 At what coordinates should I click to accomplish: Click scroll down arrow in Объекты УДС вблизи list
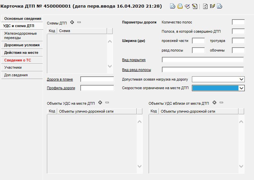(x=241, y=166)
